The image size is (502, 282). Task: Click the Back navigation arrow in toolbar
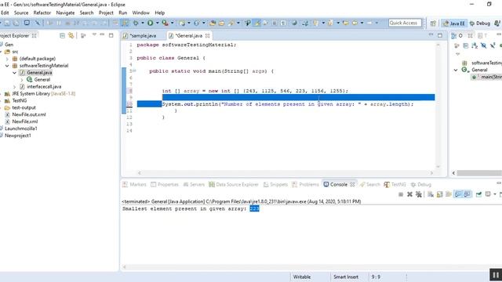[355, 23]
